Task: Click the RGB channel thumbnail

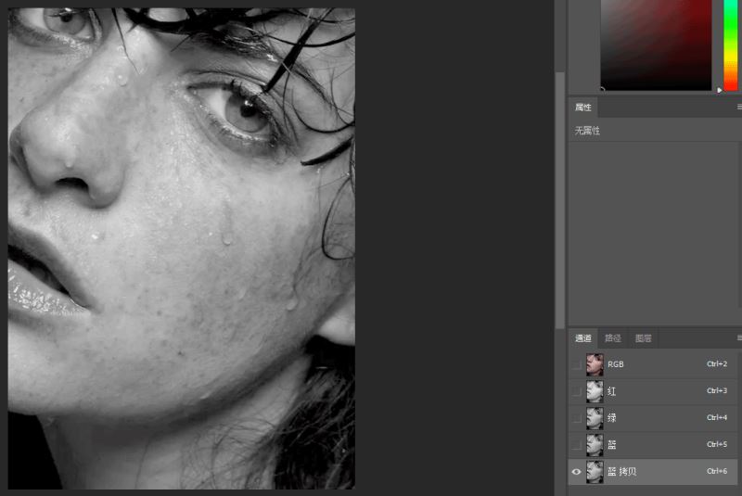Action: pos(595,364)
